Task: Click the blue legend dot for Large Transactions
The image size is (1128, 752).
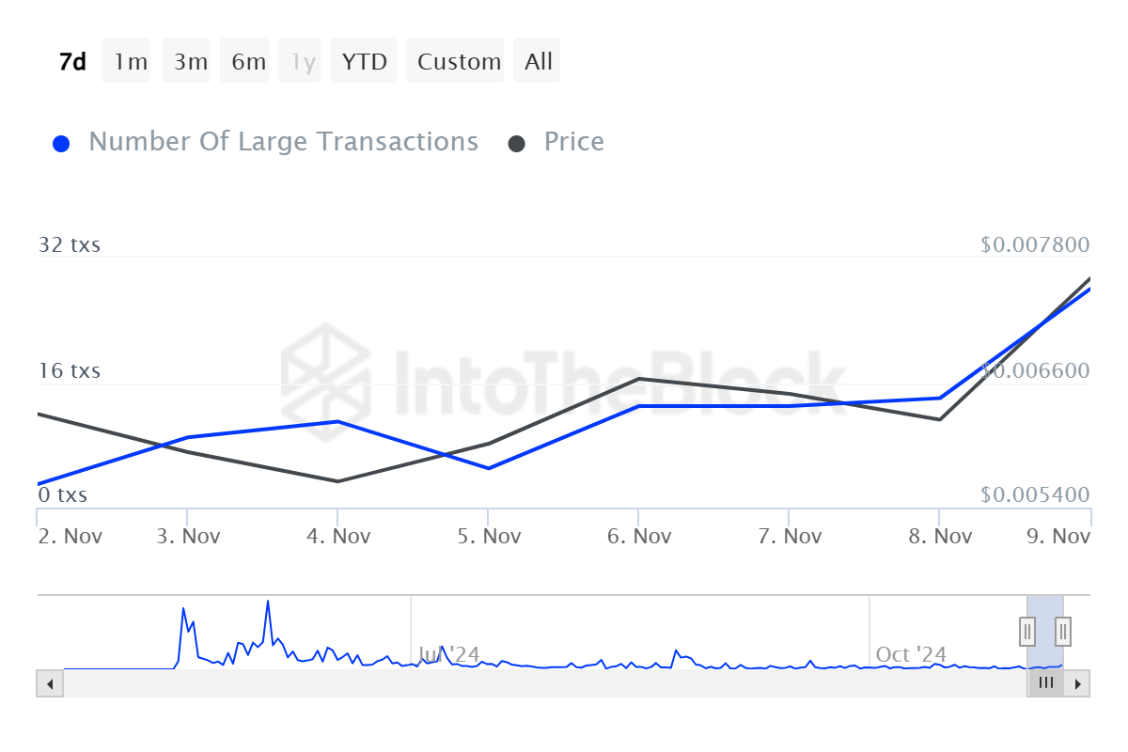Action: point(62,144)
